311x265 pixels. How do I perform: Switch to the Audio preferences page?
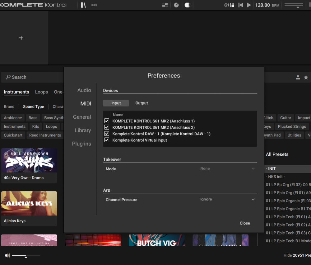[x=84, y=90]
